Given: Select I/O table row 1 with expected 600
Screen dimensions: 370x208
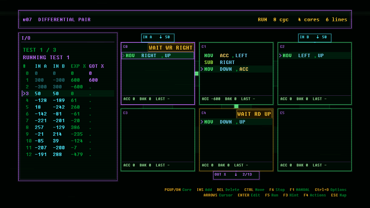Looking at the screenshot, I should coord(68,80).
